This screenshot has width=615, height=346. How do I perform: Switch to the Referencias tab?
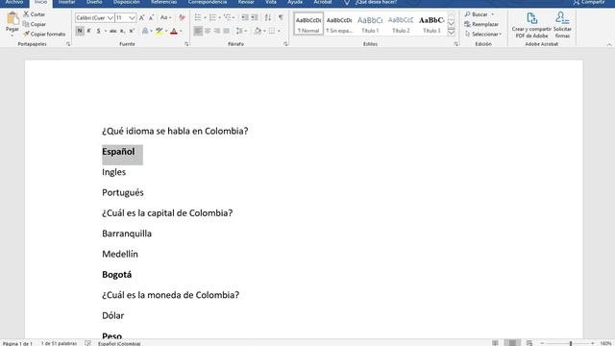click(163, 2)
